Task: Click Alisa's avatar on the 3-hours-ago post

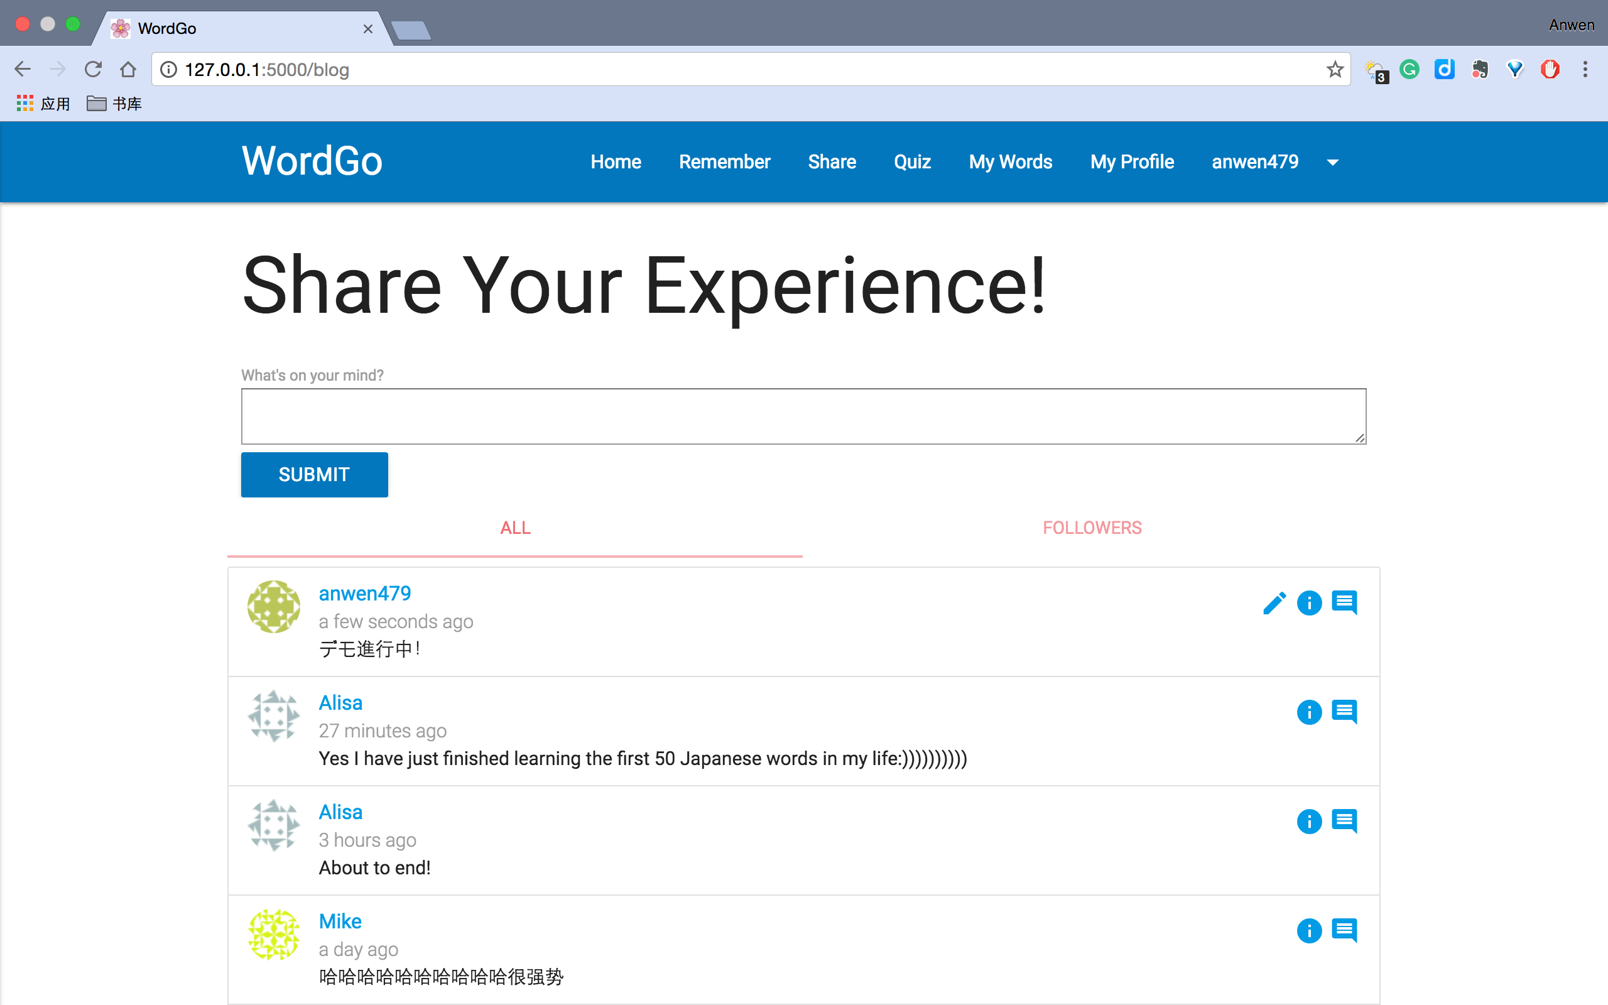Action: pos(274,825)
